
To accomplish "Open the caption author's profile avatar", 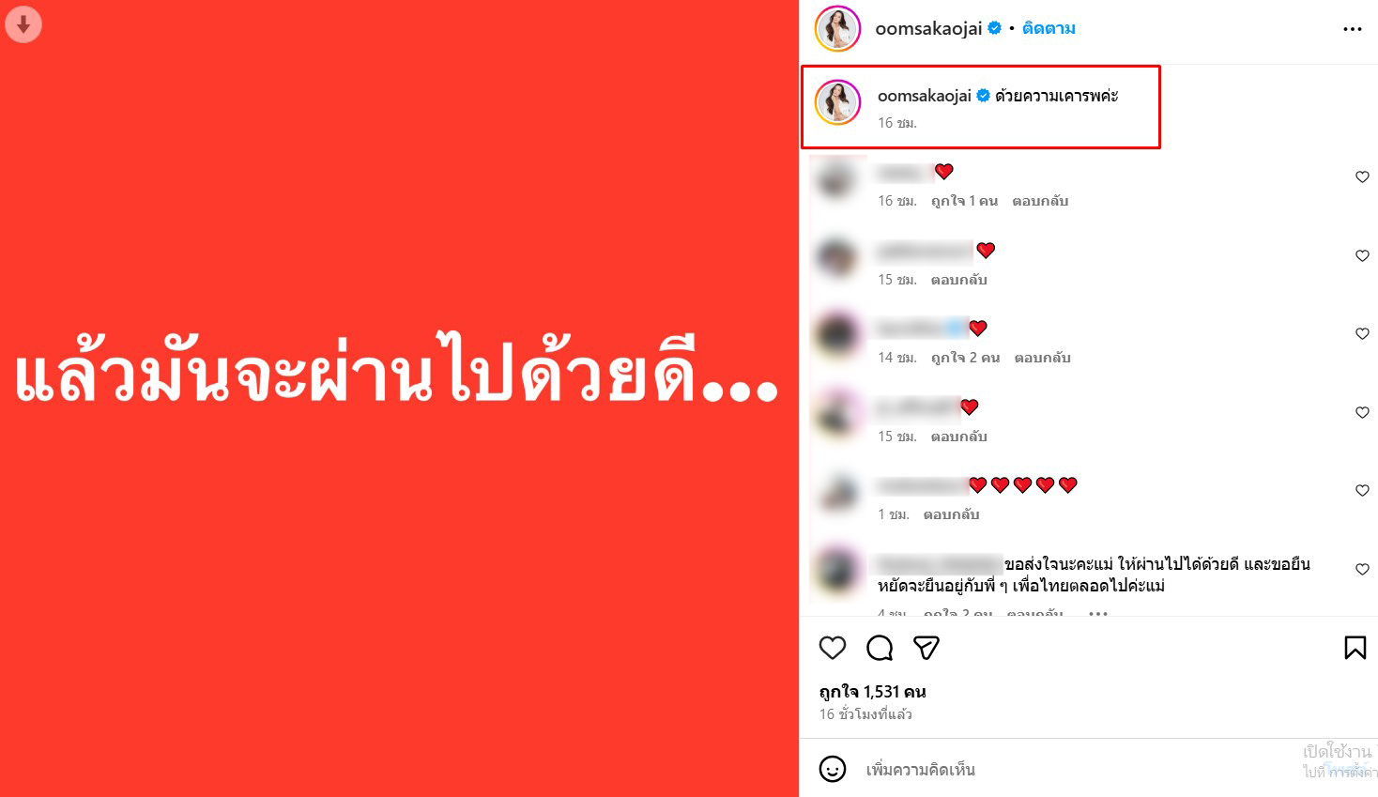I will (x=837, y=102).
